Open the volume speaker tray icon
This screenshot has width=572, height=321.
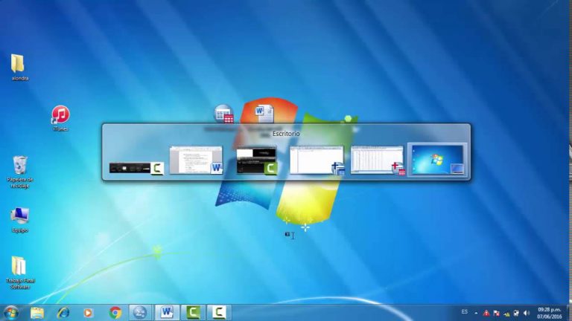[527, 313]
